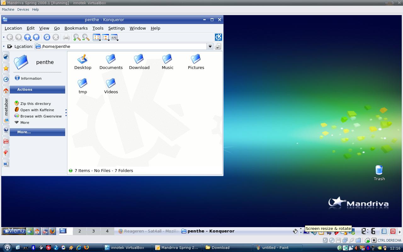Click the Stop loading toolbar icon

pyautogui.click(x=56, y=37)
